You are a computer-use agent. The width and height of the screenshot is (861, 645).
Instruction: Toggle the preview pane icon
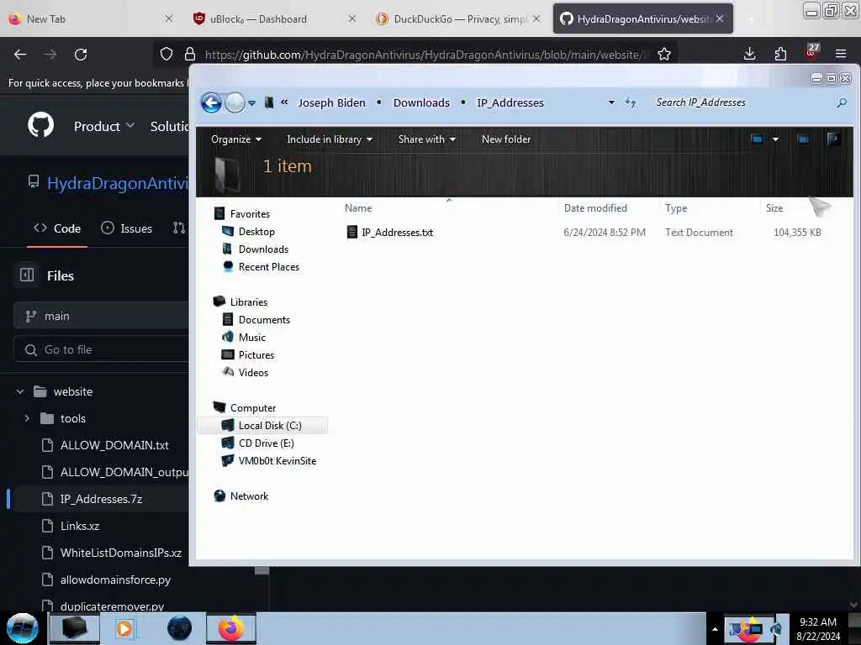[x=803, y=139]
